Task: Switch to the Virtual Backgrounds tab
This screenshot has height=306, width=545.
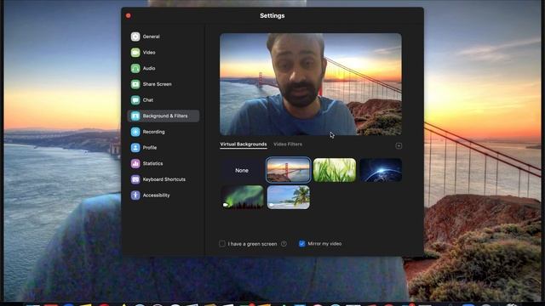Action: point(244,144)
